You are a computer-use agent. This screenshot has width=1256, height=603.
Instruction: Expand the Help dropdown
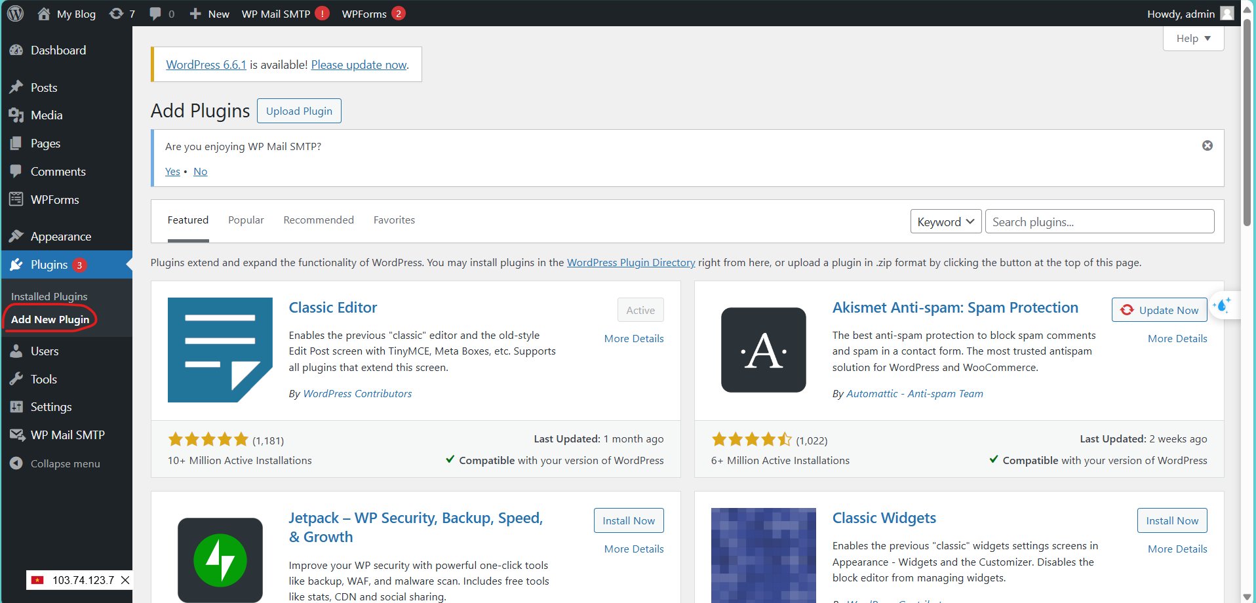tap(1193, 39)
